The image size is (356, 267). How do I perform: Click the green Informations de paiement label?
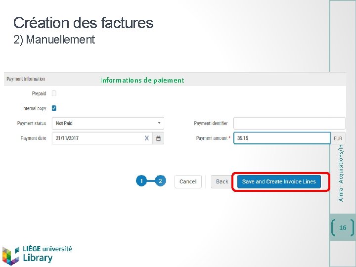[x=142, y=80]
